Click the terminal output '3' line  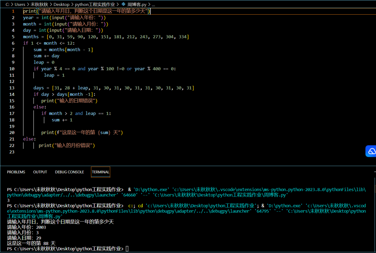click(x=8, y=200)
